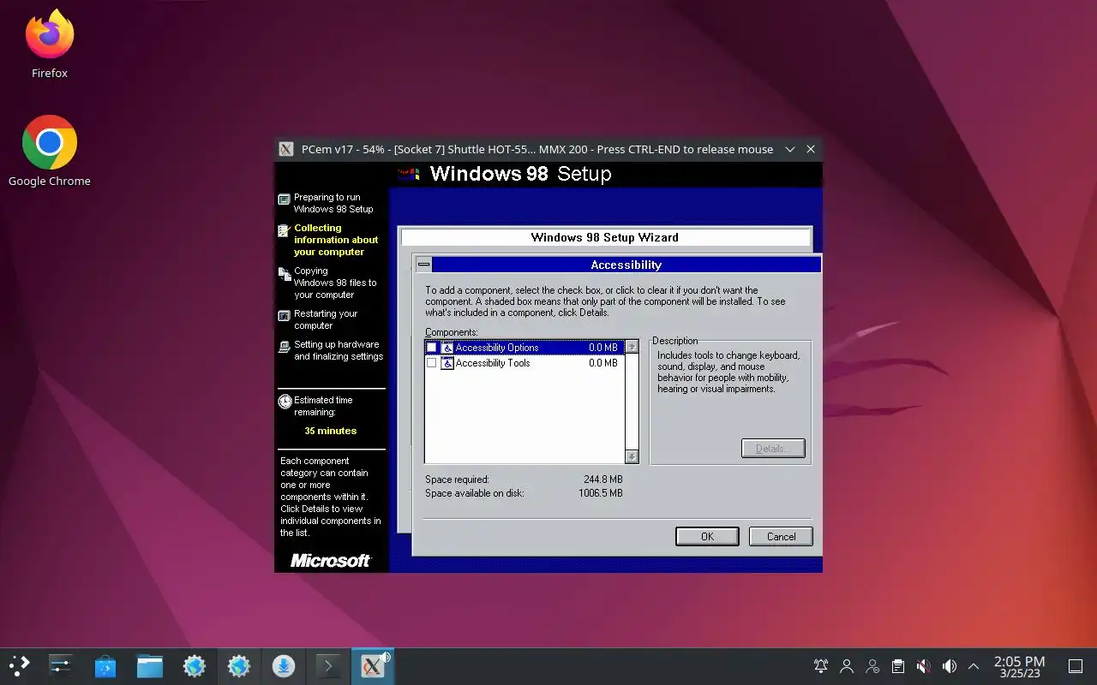Click the Restarting your computer step icon
The image size is (1097, 685).
point(285,316)
